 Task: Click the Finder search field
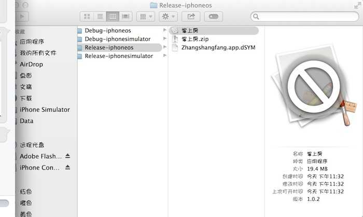click(x=305, y=17)
